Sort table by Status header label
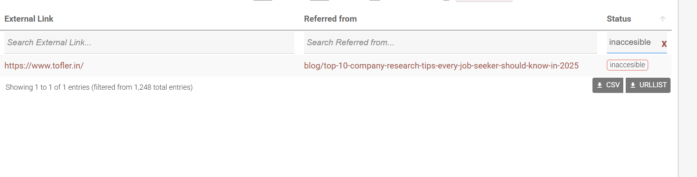This screenshot has width=697, height=177. pos(618,19)
